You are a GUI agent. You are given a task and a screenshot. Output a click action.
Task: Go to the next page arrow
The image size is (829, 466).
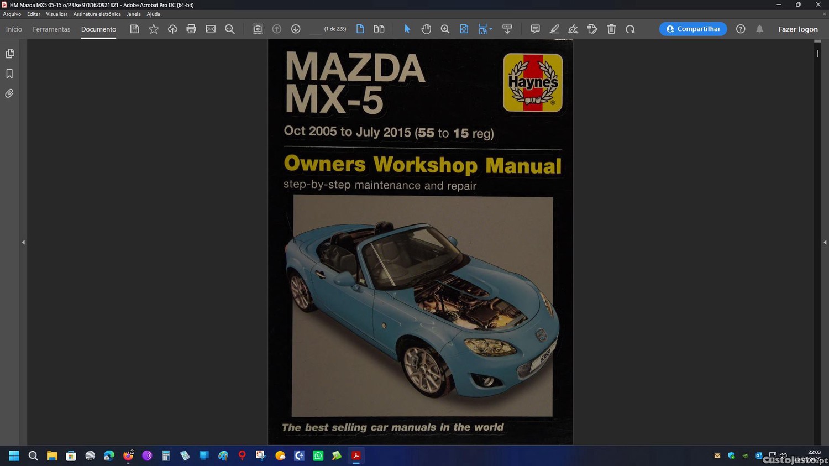point(296,29)
